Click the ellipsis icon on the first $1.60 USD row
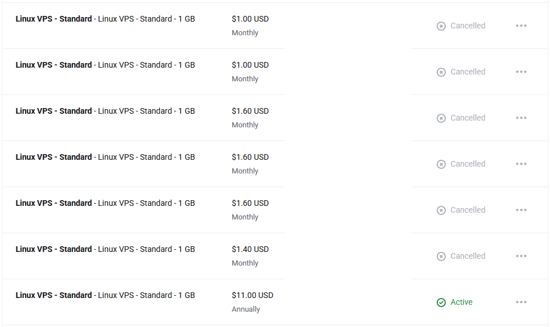Viewport: 550px width, 327px height. tap(521, 118)
